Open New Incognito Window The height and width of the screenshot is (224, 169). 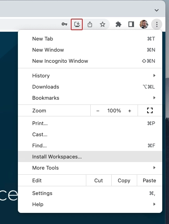[x=90, y=61]
